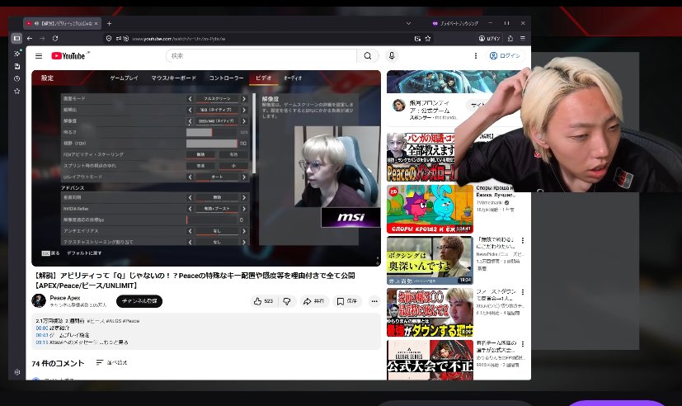Jump to the 00:41 timestamp chapter
682x406 pixels.
(x=42, y=335)
